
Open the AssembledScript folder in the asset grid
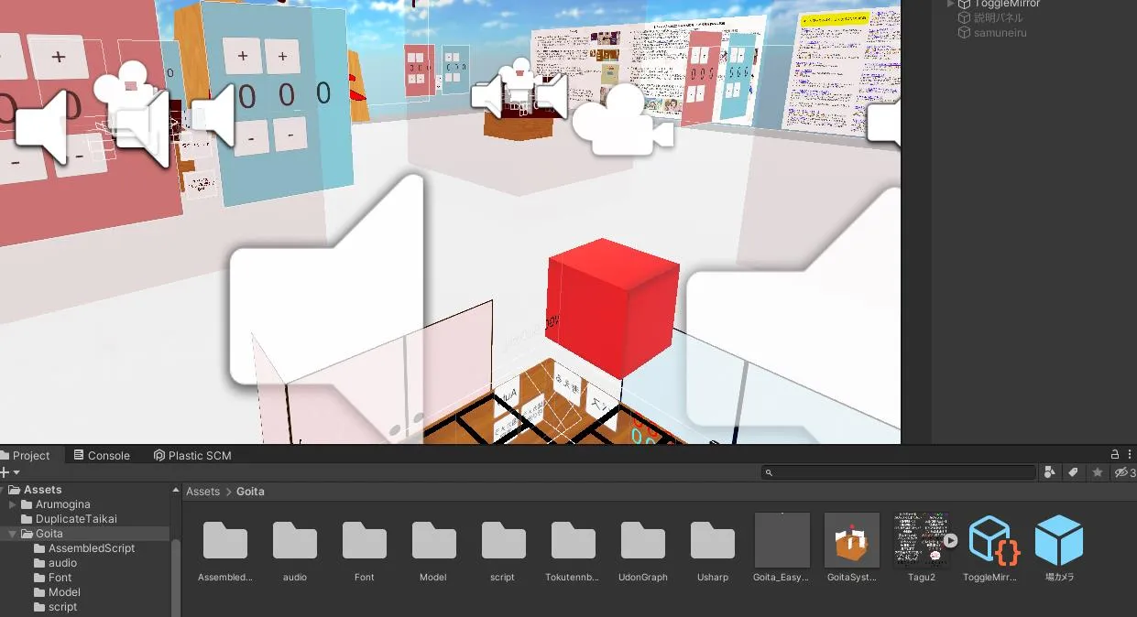coord(225,540)
